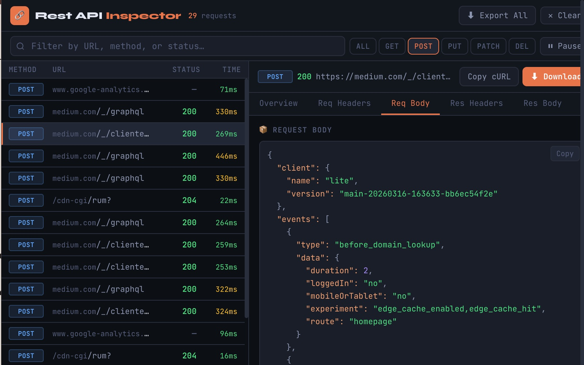
Task: Filter requests by PUT method
Action: click(454, 46)
